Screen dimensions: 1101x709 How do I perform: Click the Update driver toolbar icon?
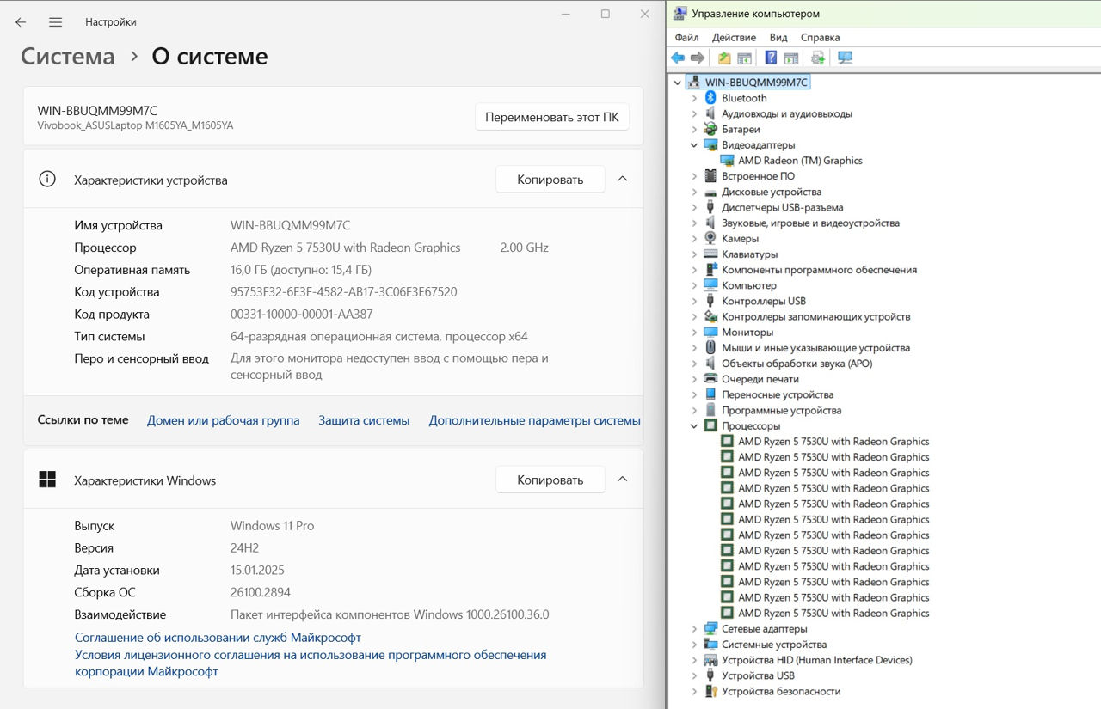point(818,58)
